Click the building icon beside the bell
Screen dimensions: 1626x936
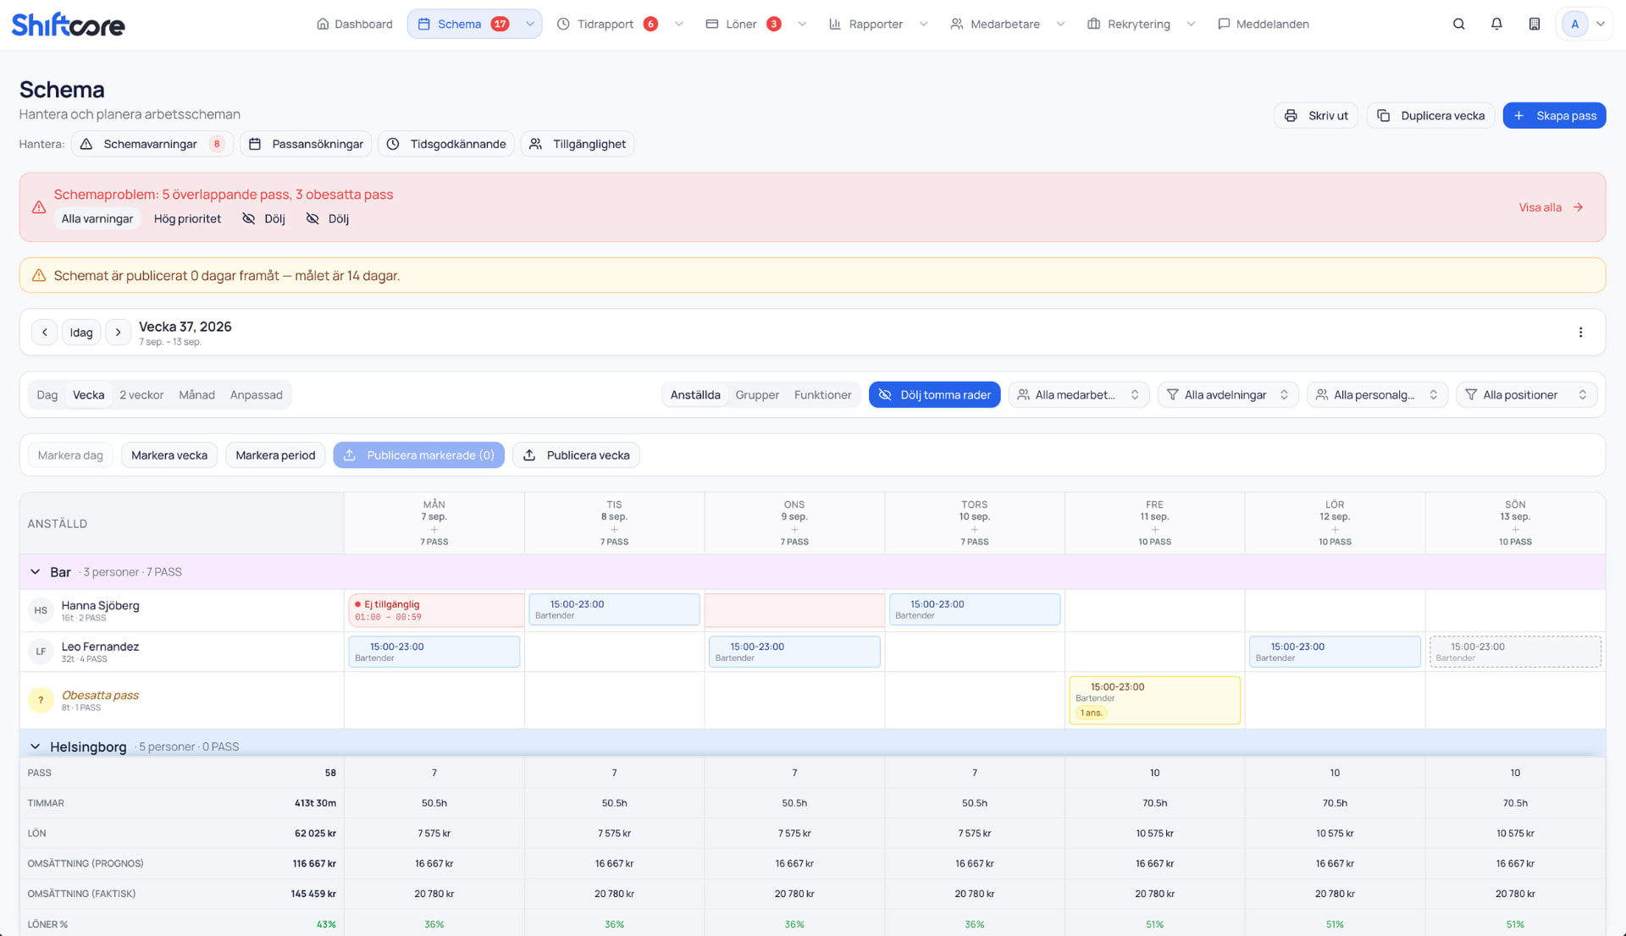(x=1534, y=24)
